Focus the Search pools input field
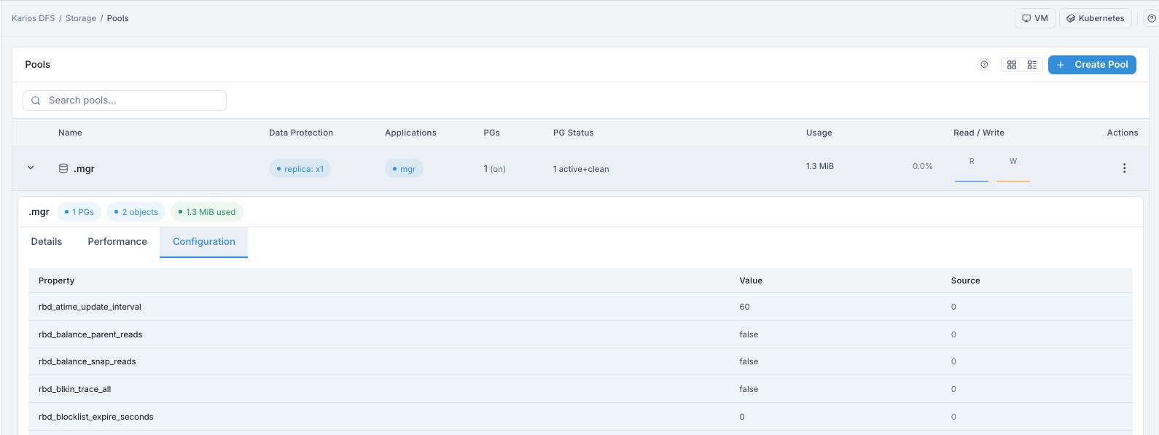The image size is (1159, 435). [x=125, y=101]
